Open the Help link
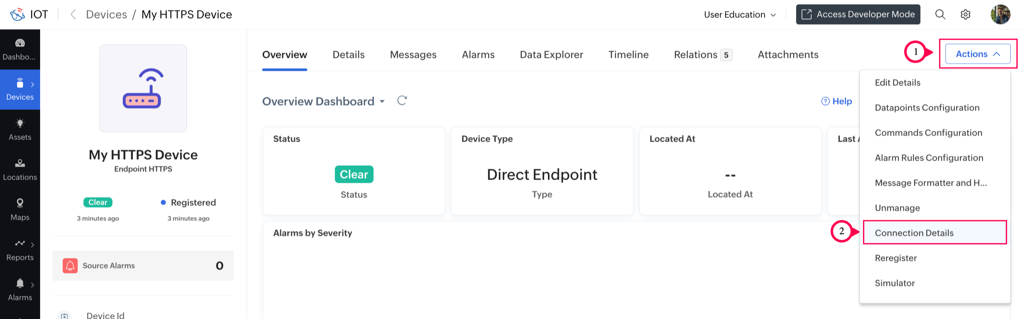This screenshot has width=1025, height=319. 836,101
